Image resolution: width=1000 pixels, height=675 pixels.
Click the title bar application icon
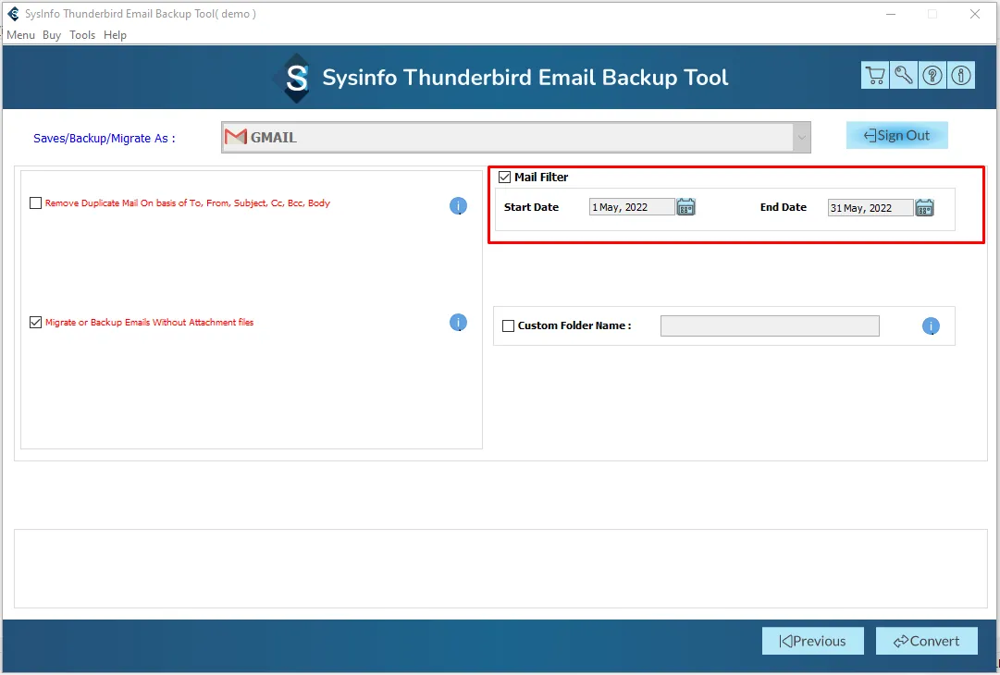click(x=13, y=13)
